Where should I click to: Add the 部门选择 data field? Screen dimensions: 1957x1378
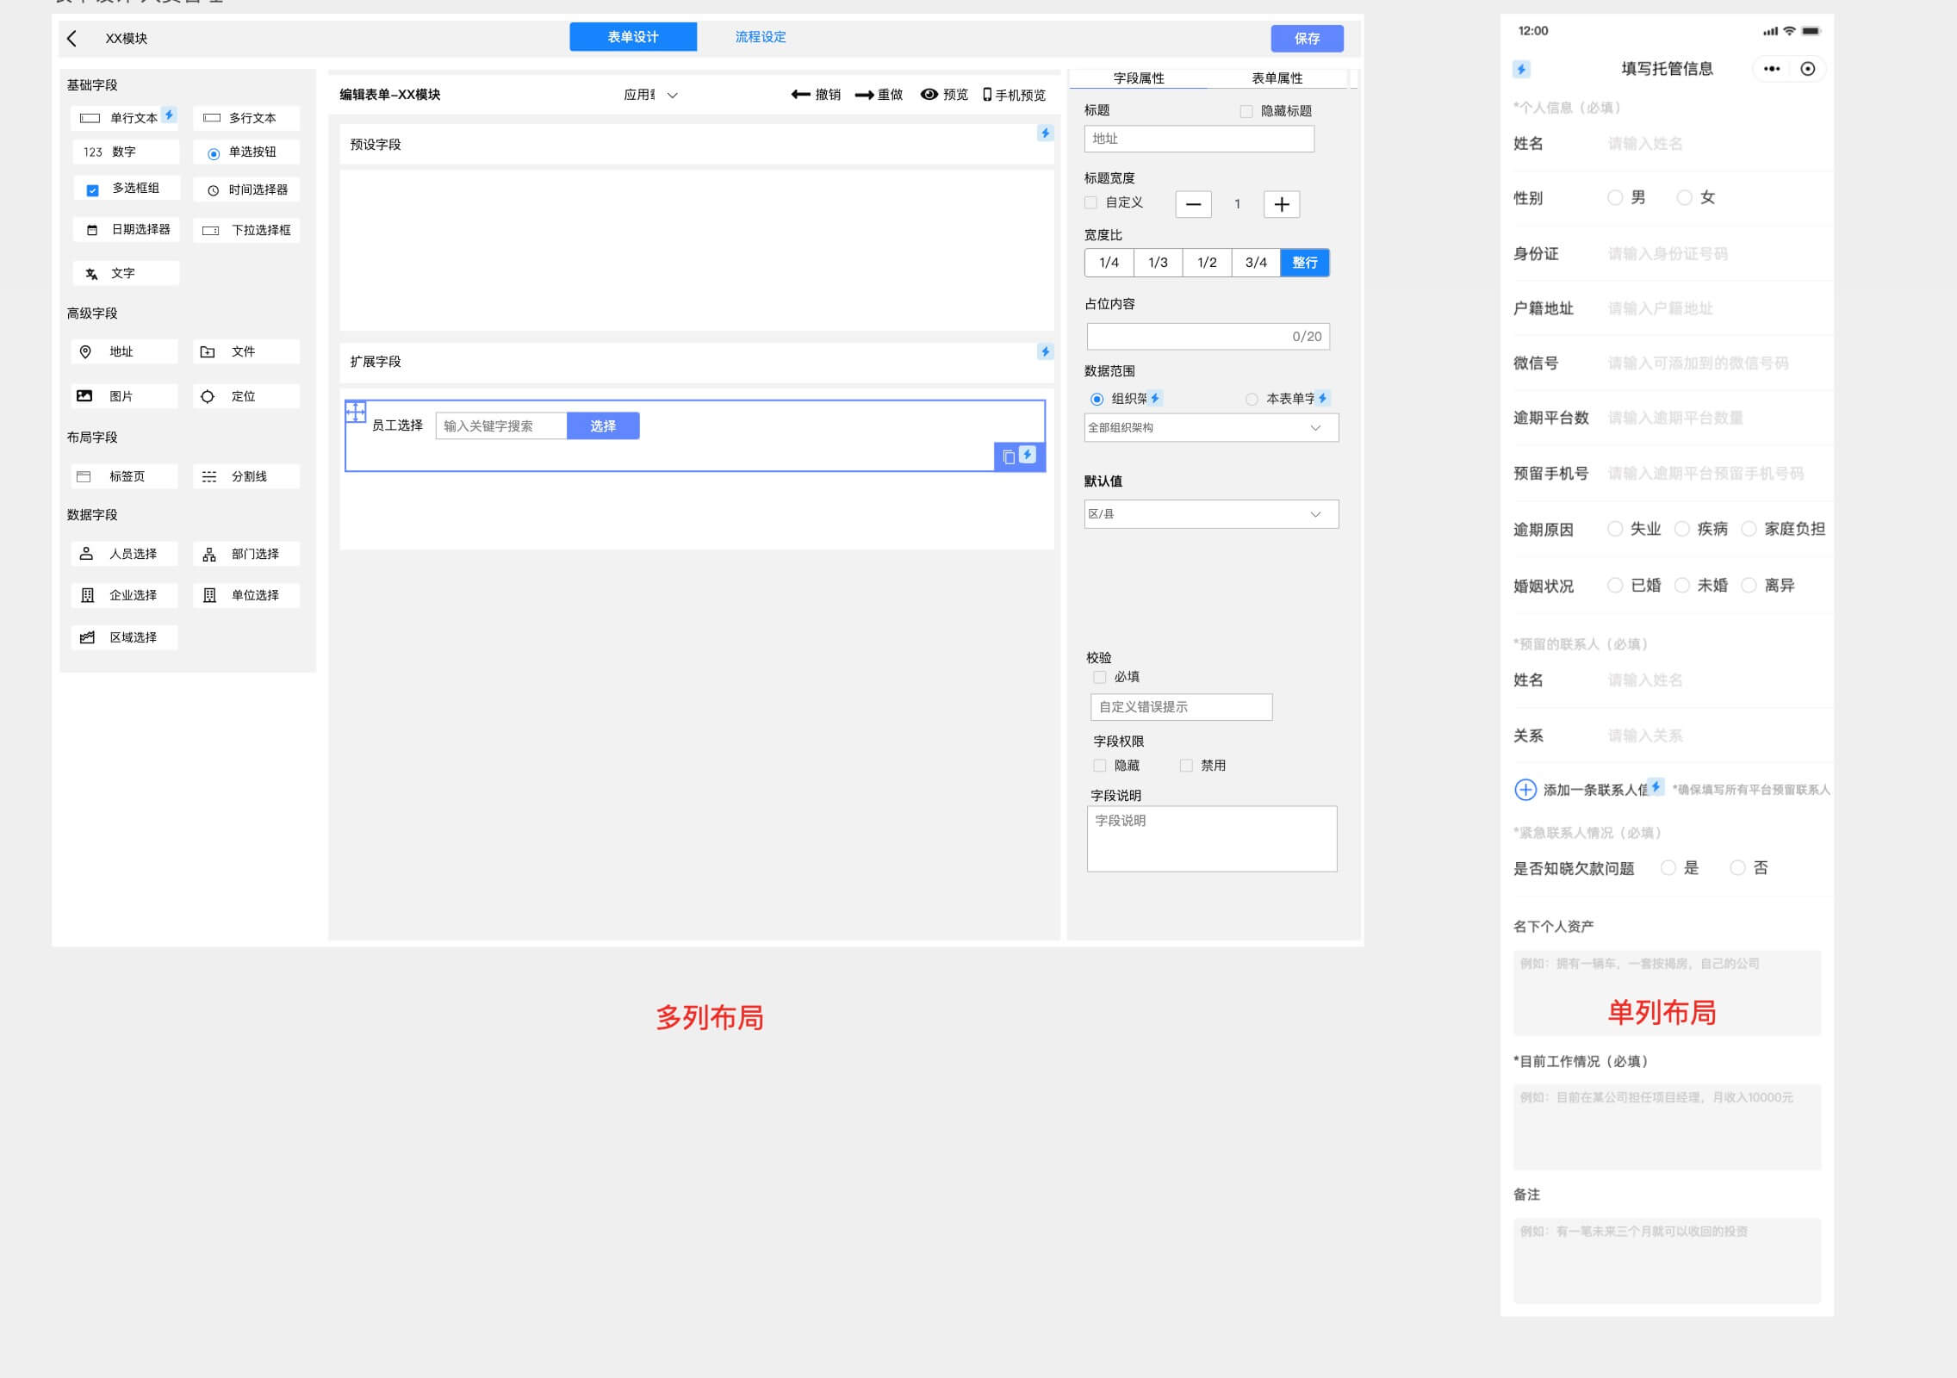point(246,554)
